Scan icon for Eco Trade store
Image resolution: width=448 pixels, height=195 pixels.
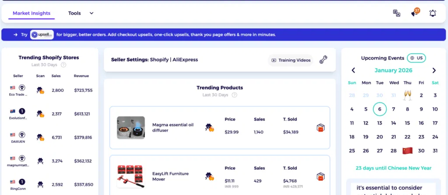point(40,91)
